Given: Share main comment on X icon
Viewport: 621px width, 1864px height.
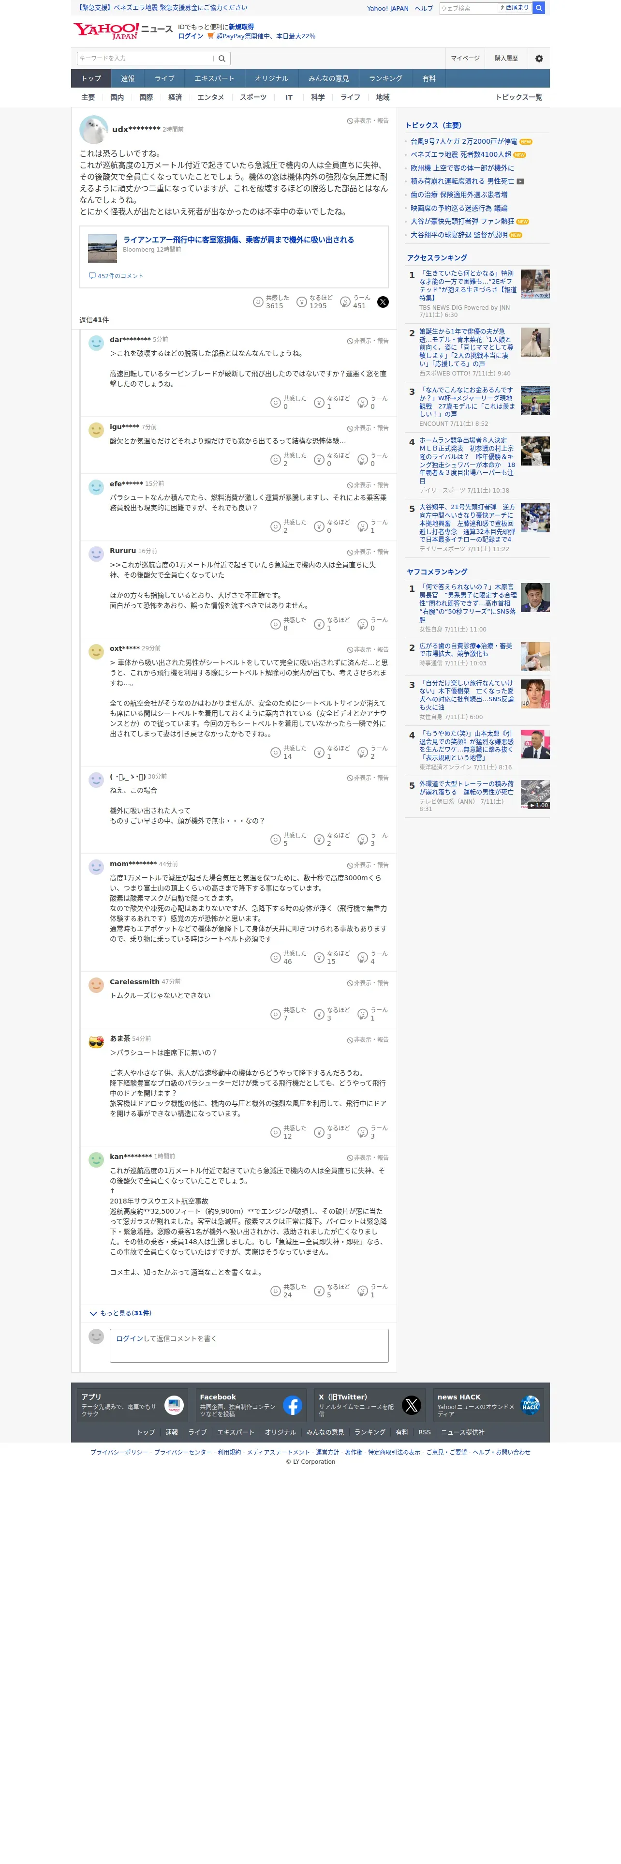Looking at the screenshot, I should pos(383,302).
